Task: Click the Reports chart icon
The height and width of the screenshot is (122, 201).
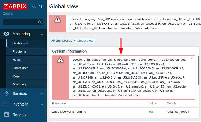Action: (x=6, y=115)
